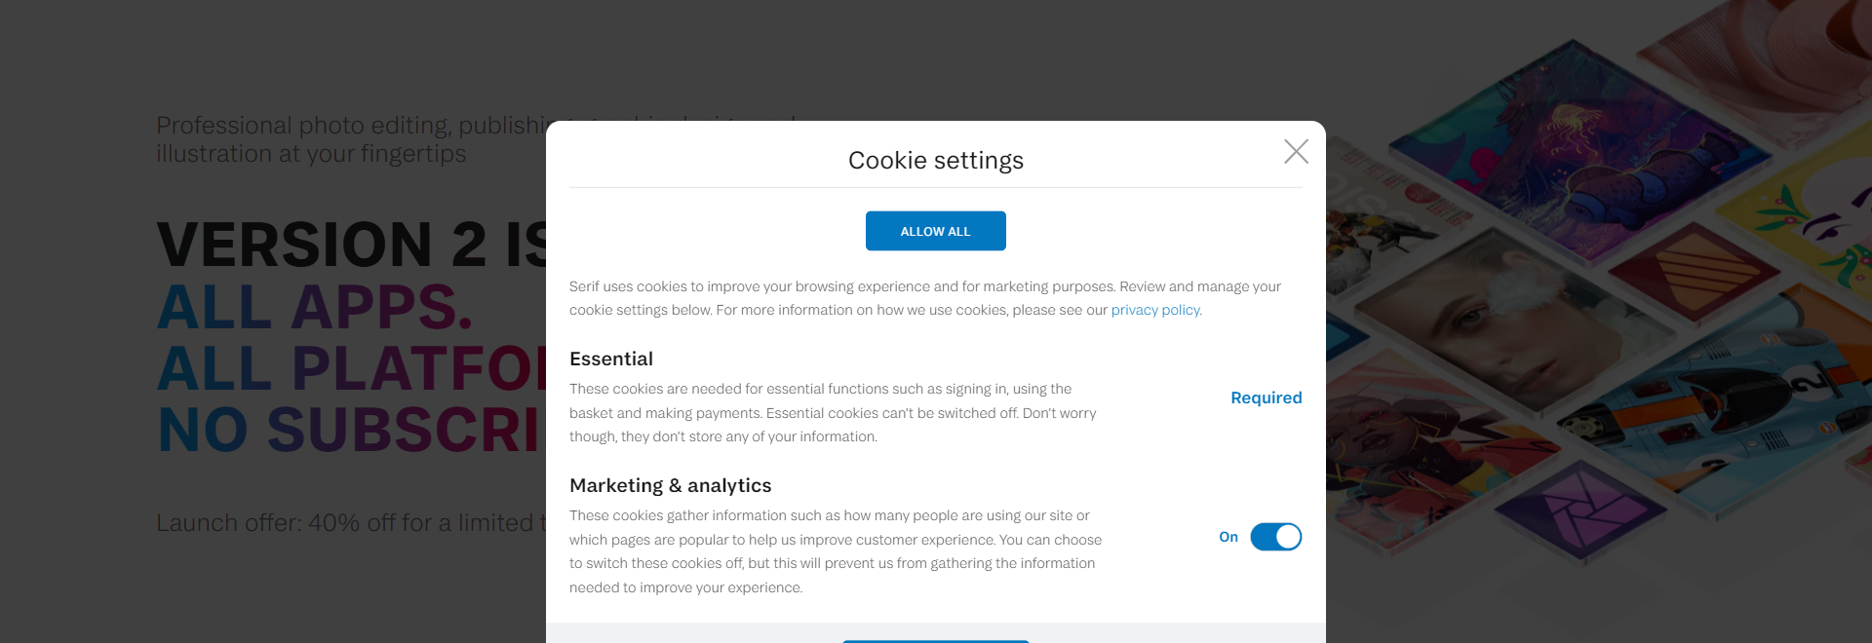Close the Cookie settings dialog
1872x643 pixels.
click(1296, 151)
